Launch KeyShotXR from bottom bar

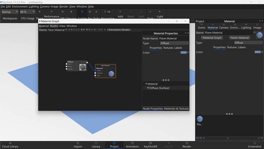point(150,145)
